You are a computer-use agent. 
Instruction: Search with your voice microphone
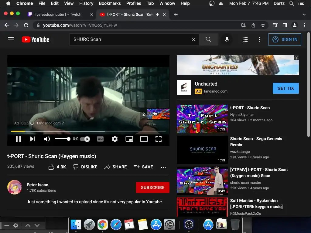(x=227, y=39)
